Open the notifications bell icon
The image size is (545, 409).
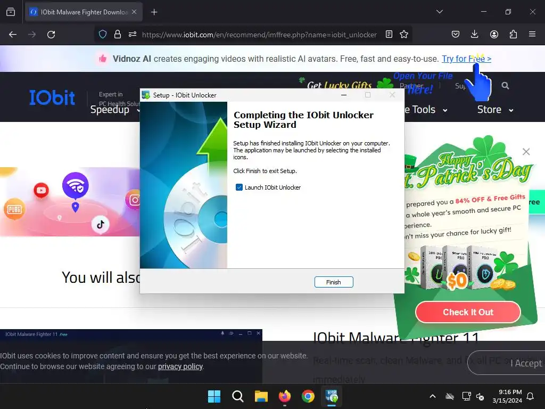[x=530, y=396]
